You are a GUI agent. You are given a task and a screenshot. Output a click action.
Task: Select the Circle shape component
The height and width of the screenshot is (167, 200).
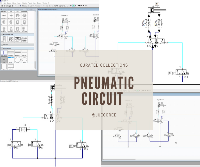pos(17,60)
